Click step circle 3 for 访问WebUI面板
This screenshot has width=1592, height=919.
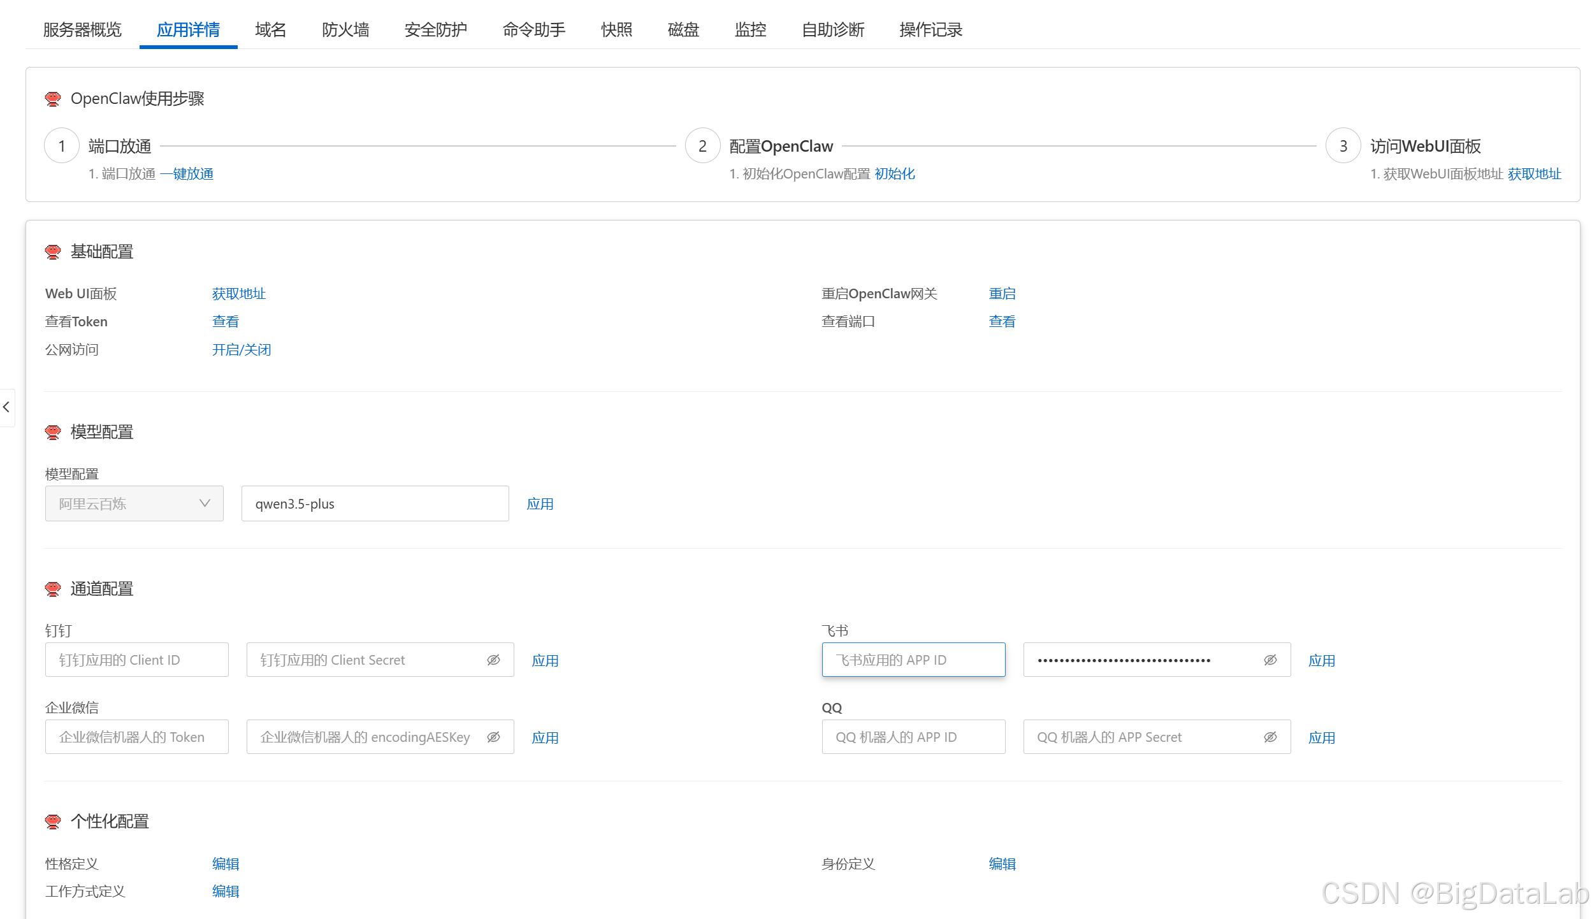(x=1343, y=145)
